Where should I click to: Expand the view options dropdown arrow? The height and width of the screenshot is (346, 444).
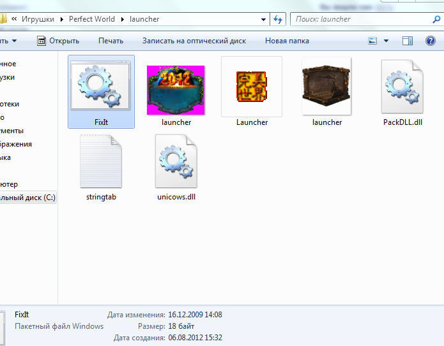pos(386,41)
